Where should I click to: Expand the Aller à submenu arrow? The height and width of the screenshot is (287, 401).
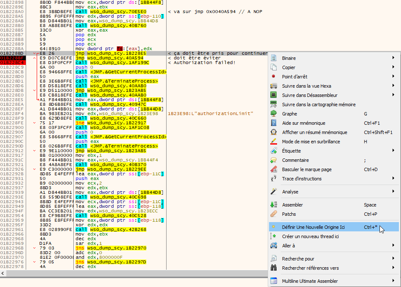393,246
